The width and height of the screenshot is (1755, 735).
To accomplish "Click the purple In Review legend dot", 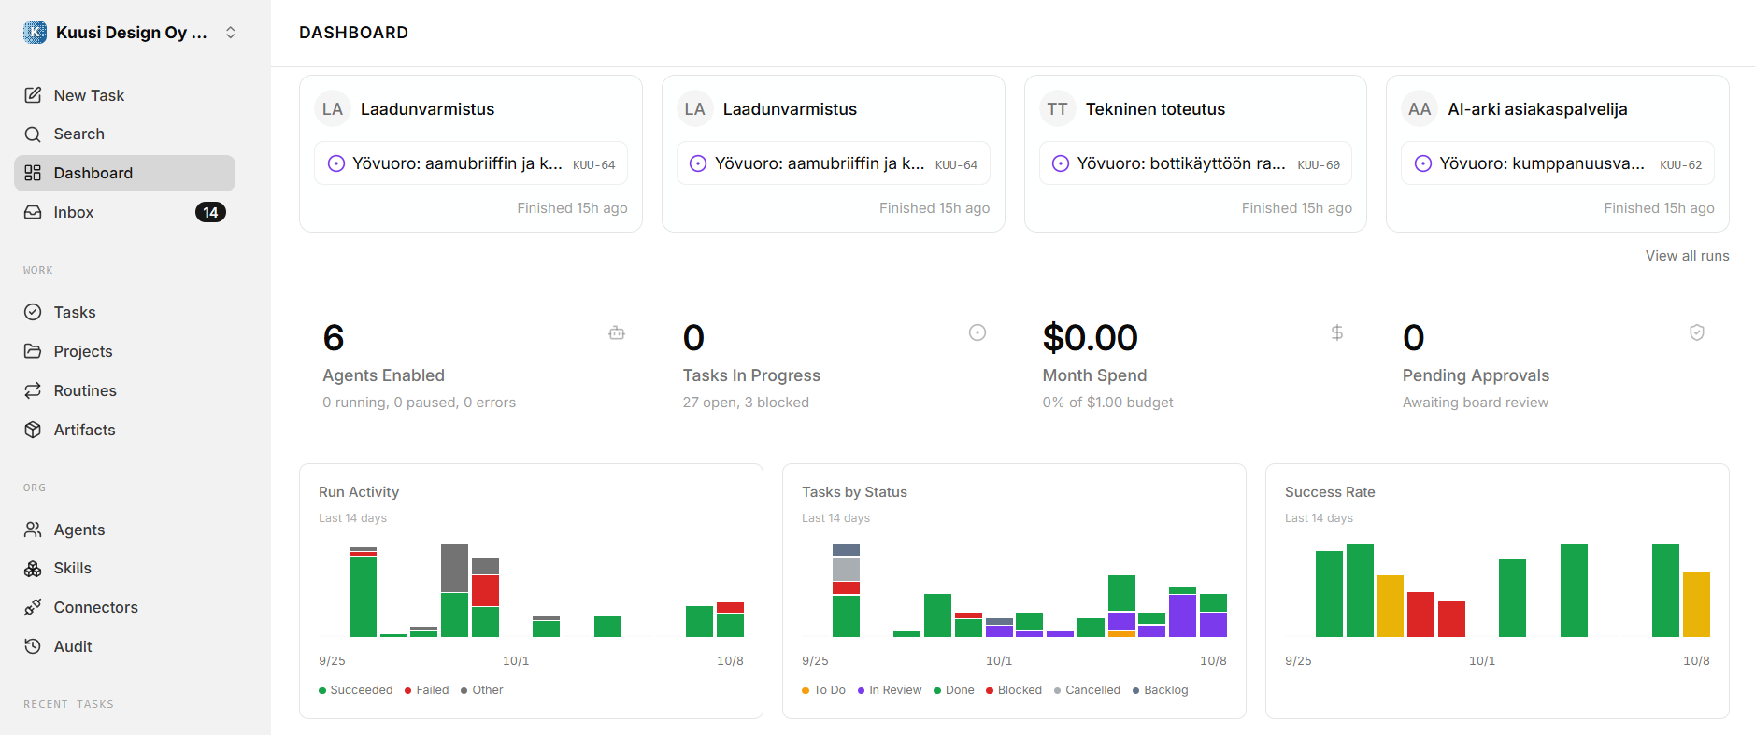I will coord(862,690).
